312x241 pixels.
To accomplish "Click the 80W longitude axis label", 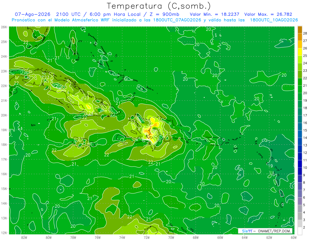I will tap(49, 237).
